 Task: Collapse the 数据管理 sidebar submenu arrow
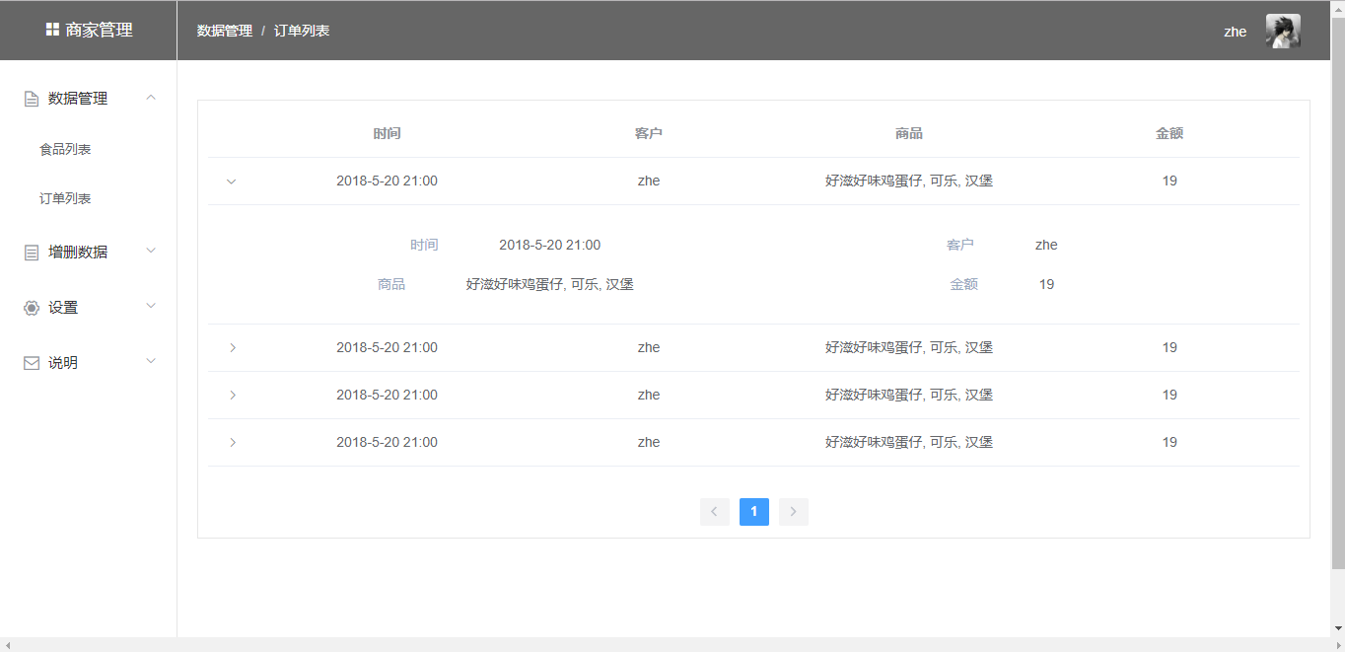click(x=151, y=97)
